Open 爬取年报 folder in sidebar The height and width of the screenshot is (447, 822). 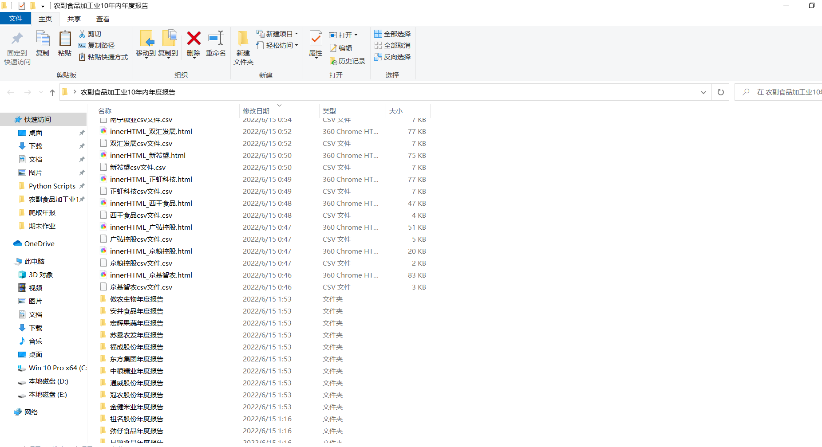tap(37, 212)
